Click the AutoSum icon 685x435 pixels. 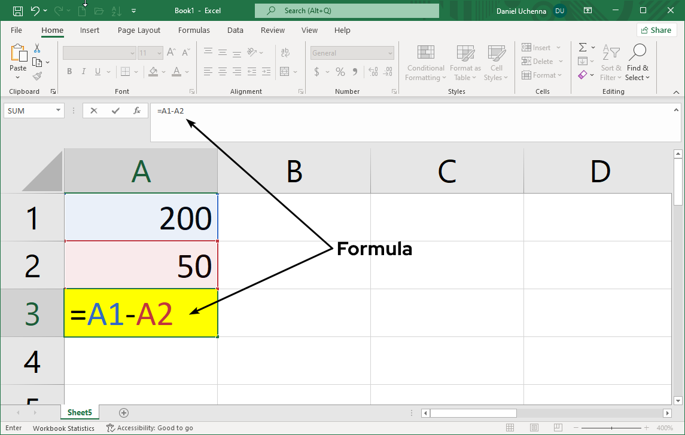tap(583, 47)
